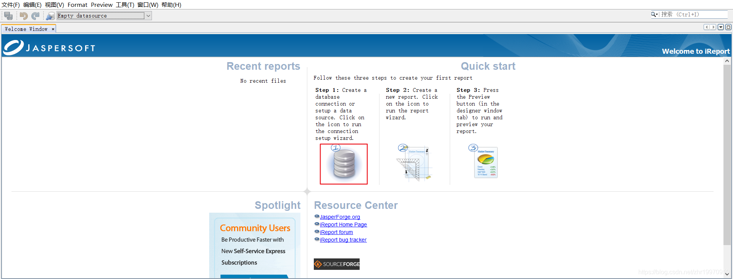Open the JasperForge.org link

coord(340,217)
